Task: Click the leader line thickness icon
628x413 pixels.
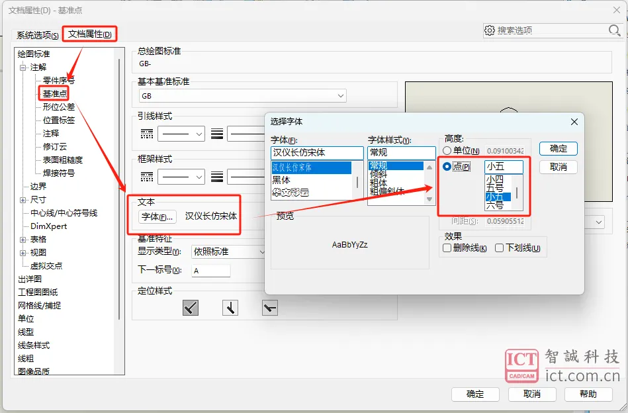Action: [216, 134]
